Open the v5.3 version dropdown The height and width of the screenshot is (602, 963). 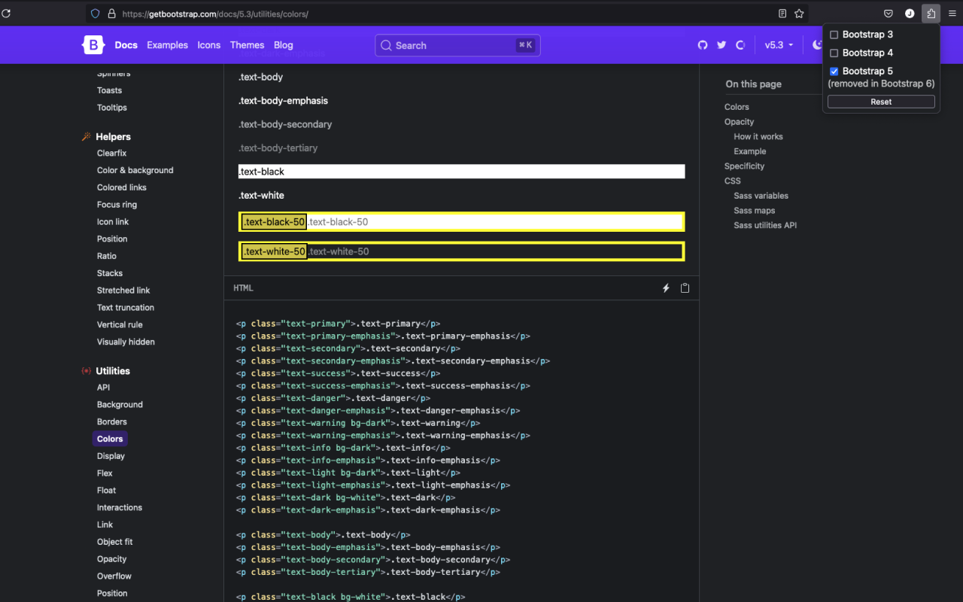(x=779, y=45)
